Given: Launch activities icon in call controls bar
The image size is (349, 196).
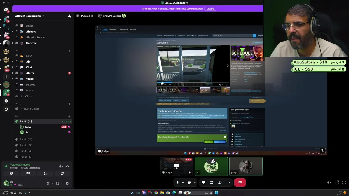Looking at the screenshot, I should 212,182.
